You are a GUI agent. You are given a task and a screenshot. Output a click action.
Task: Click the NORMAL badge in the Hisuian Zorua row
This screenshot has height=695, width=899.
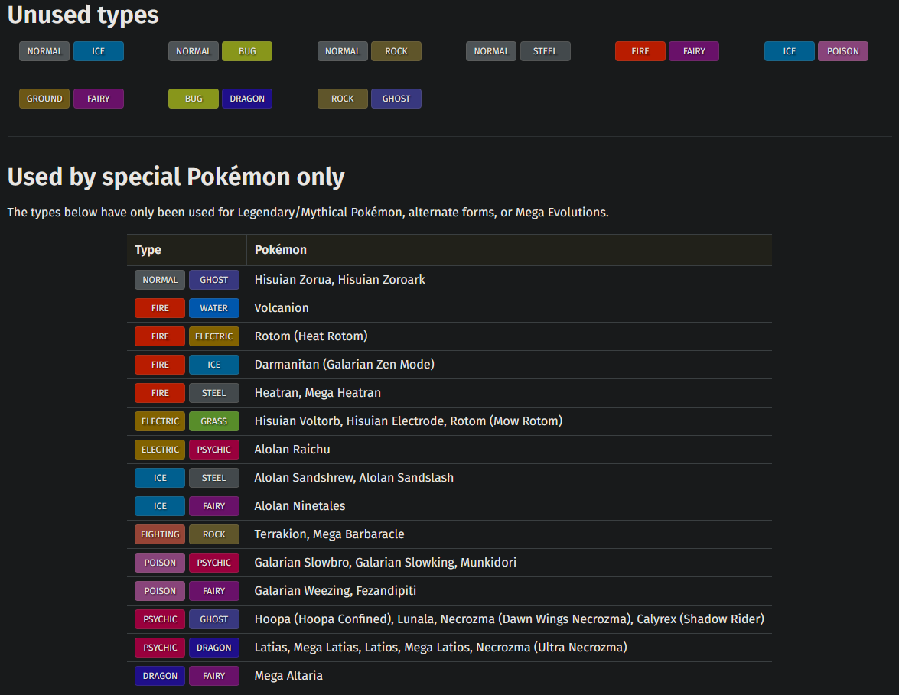pos(160,280)
